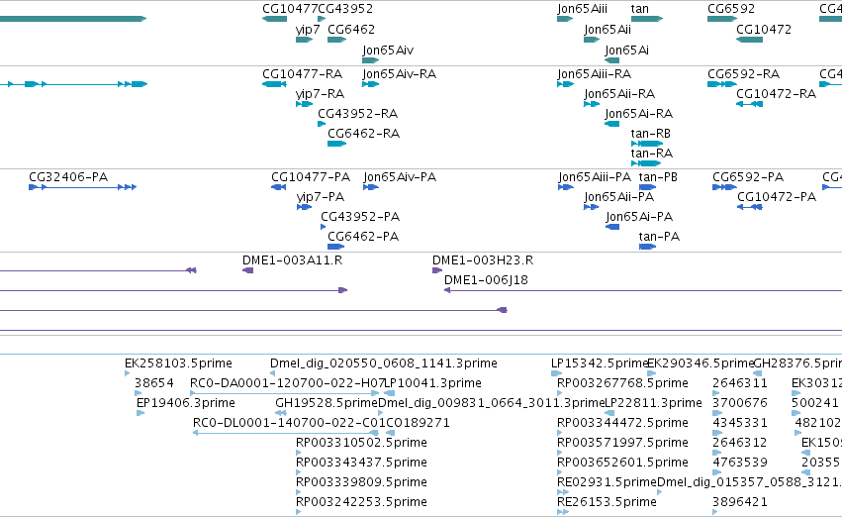Select the CG6592-PA protein label
842x517 pixels.
point(748,177)
